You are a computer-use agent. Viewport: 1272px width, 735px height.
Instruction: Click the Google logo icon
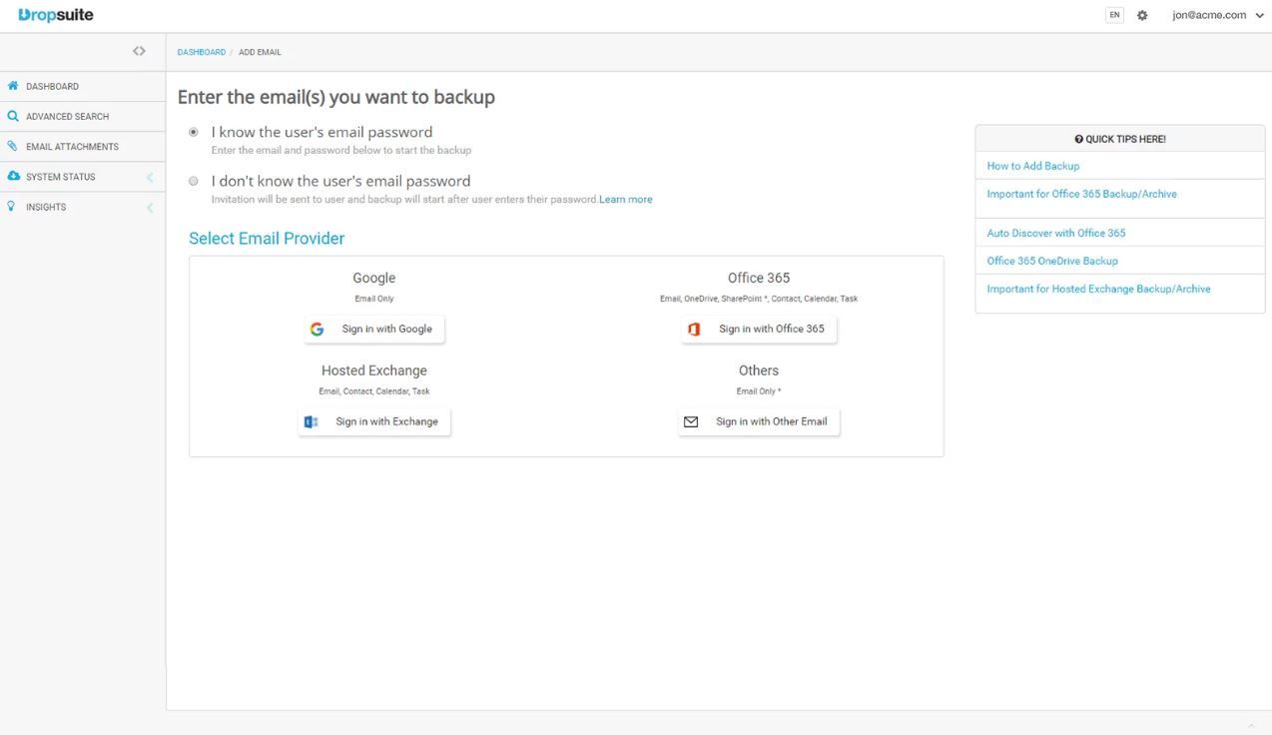[317, 330]
